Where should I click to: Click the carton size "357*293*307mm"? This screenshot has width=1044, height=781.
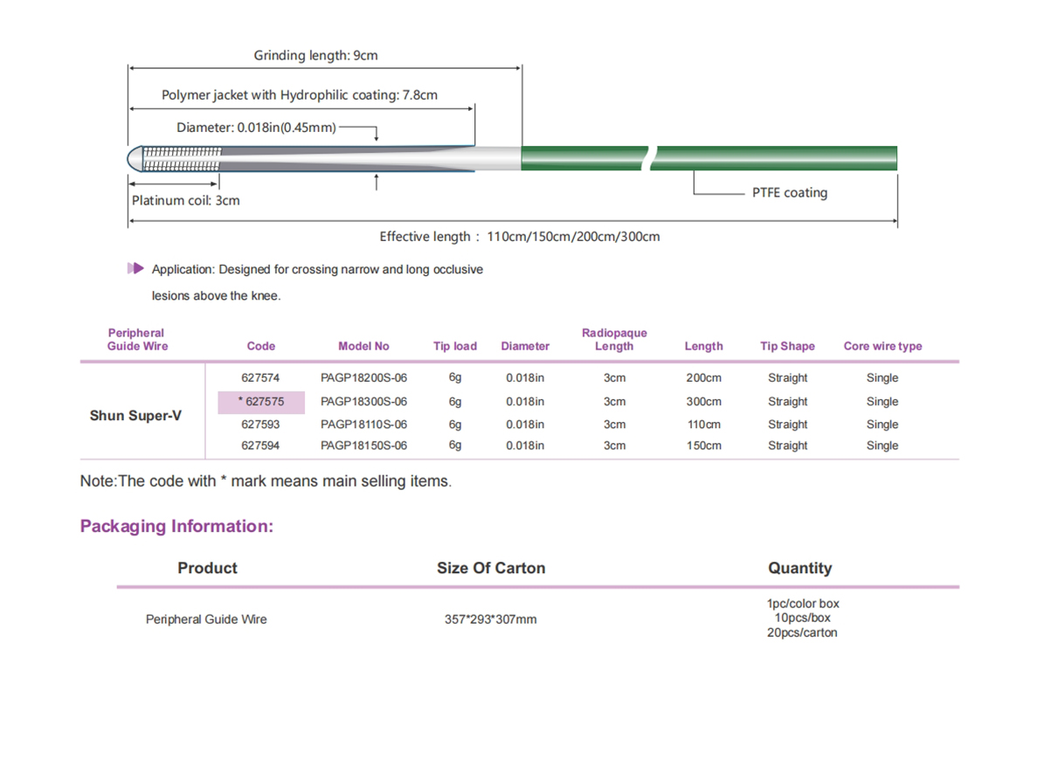[x=491, y=619]
